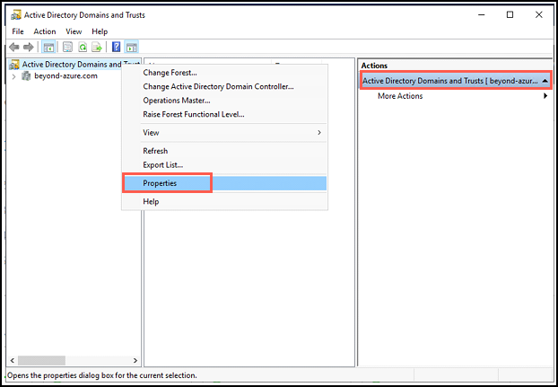
Task: Click the Active Directory Domains and Trusts root node icon
Action: point(14,65)
